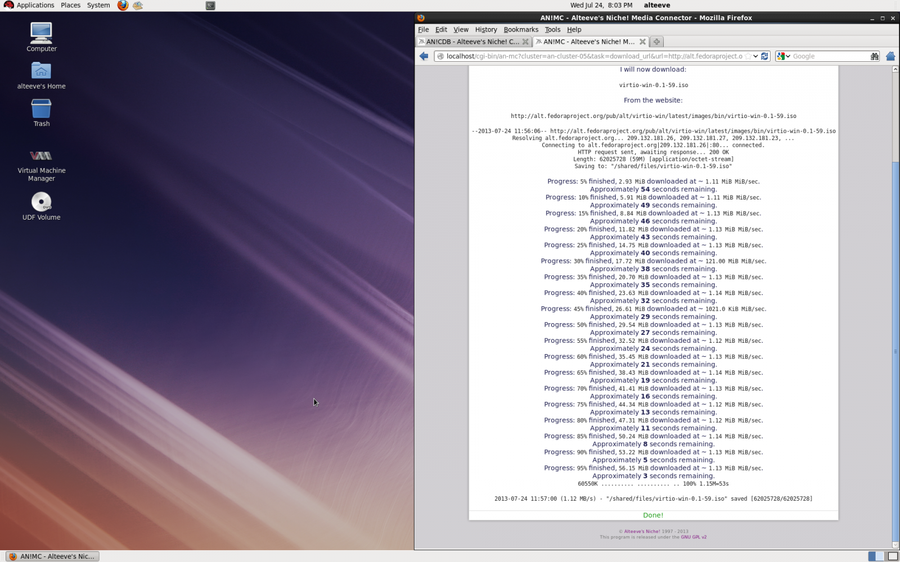This screenshot has width=900, height=562.
Task: Follow the GNU GPL v2 link
Action: 694,537
